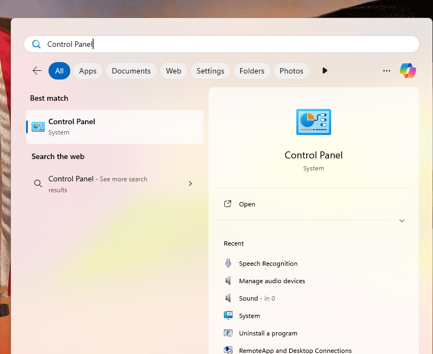Open the Sound recent item
Viewport: 433px width, 354px height.
click(x=248, y=298)
